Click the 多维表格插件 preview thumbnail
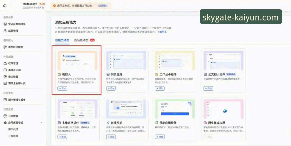Image resolution: width=291 pixels, height=146 pixels. (x=77, y=109)
